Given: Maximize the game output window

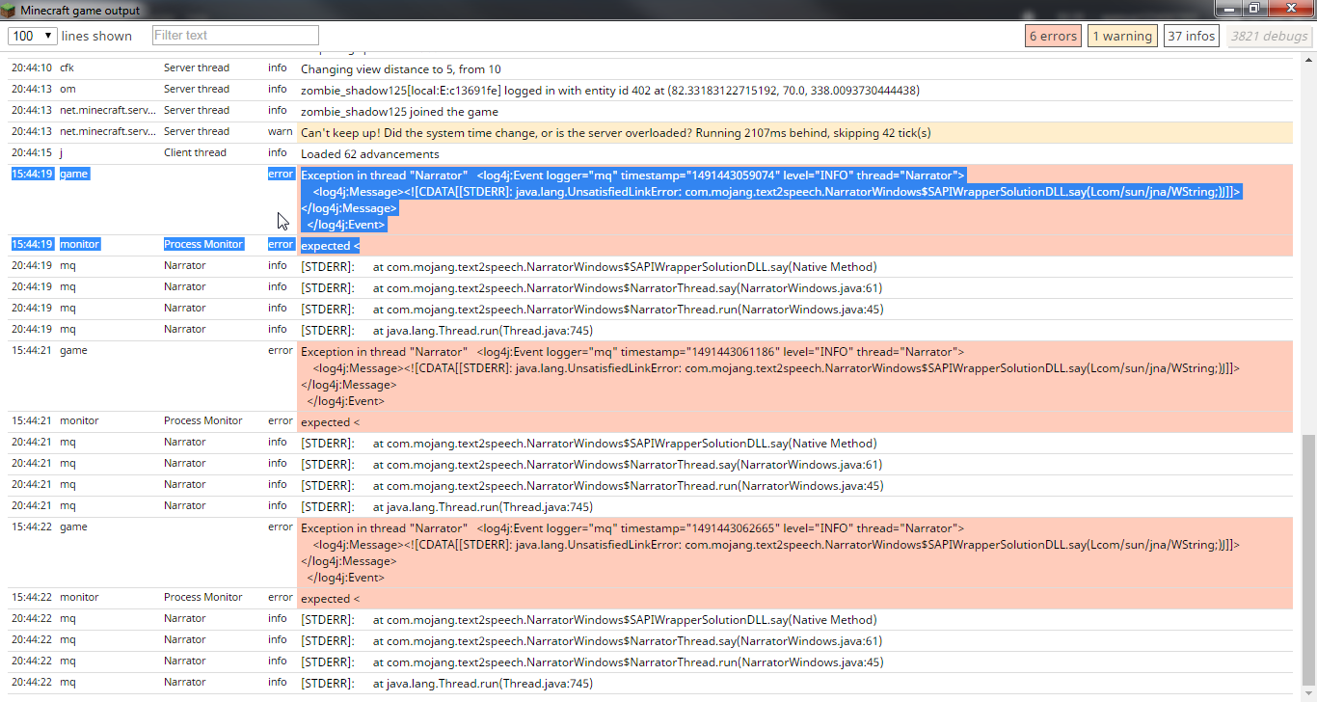Looking at the screenshot, I should [1253, 9].
